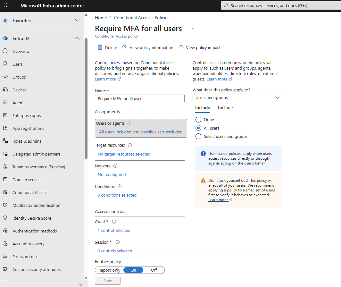This screenshot has width=341, height=287.
Task: Set Enable policy to Report-only
Action: (109, 270)
